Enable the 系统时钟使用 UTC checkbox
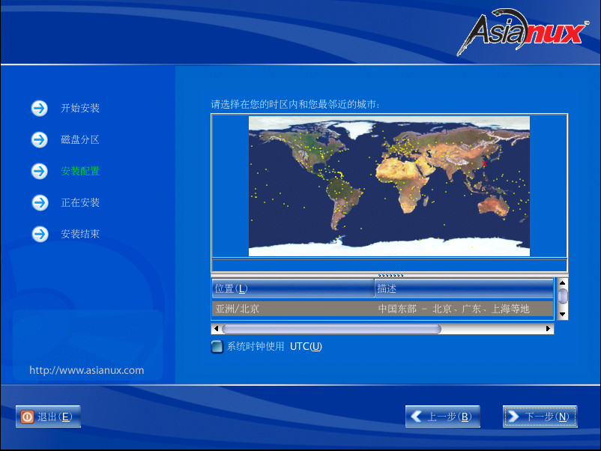 [x=217, y=346]
